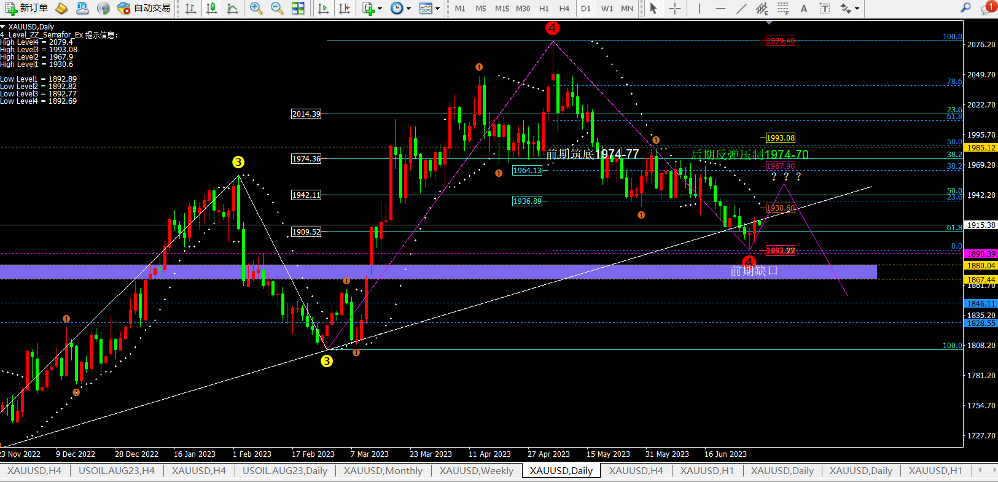This screenshot has height=482, width=998.
Task: Click the 前期筑底1974-77 annotation text
Action: [x=593, y=154]
